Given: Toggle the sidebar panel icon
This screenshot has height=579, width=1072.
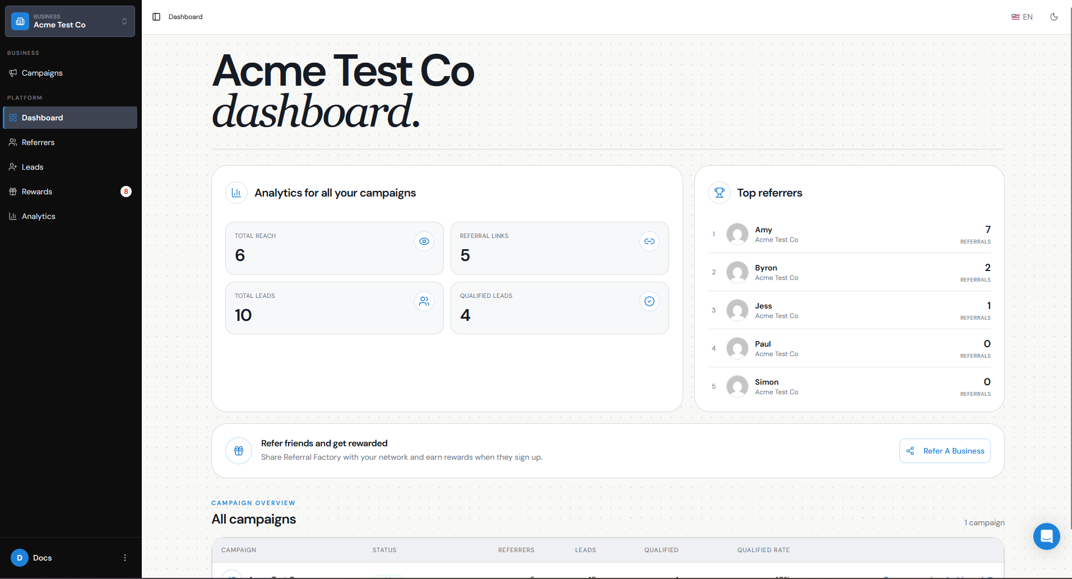Looking at the screenshot, I should click(x=156, y=17).
